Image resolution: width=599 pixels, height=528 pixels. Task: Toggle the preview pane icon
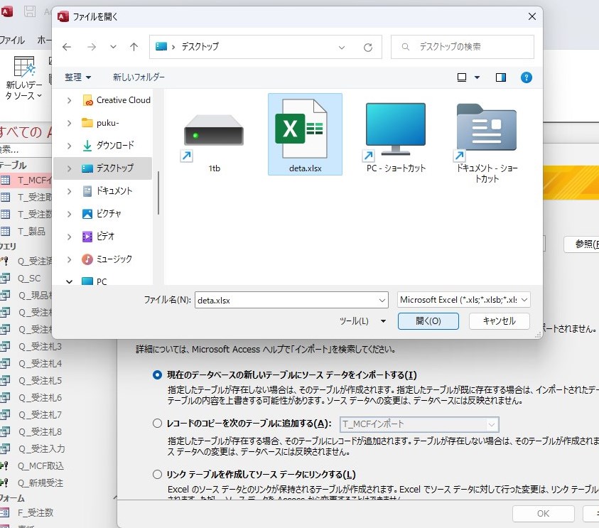(x=501, y=77)
